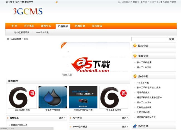The width and height of the screenshot is (181, 130).
Task: Open 通过手机网络发展潜在客户 link
Action: tap(149, 98)
